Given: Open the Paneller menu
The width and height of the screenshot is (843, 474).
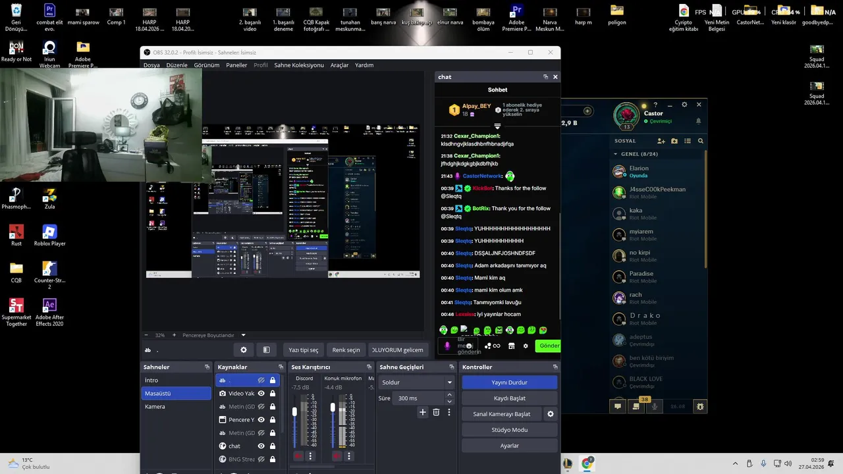Looking at the screenshot, I should pyautogui.click(x=236, y=65).
